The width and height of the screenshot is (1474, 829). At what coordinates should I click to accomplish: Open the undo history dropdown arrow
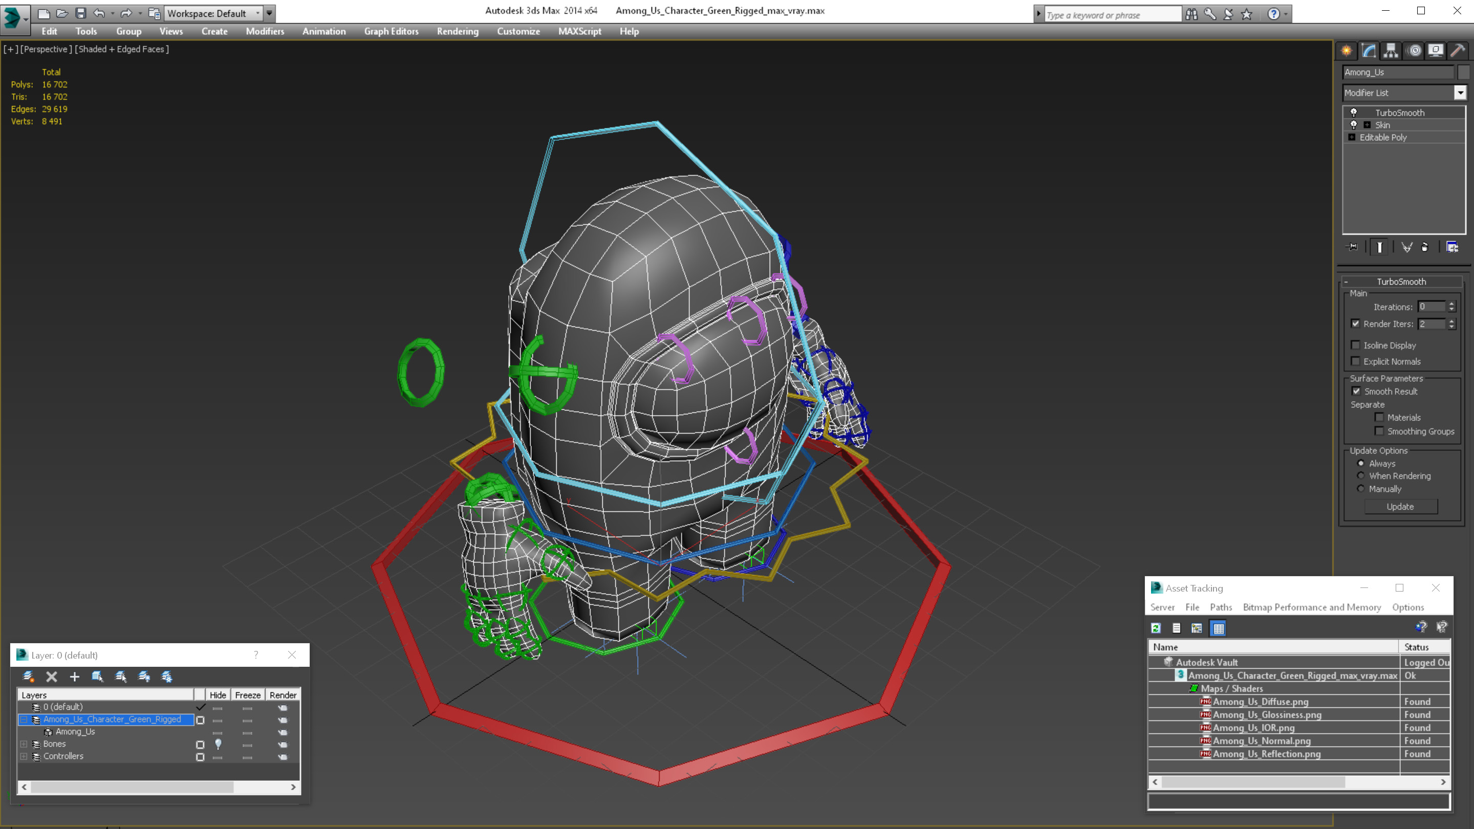112,13
